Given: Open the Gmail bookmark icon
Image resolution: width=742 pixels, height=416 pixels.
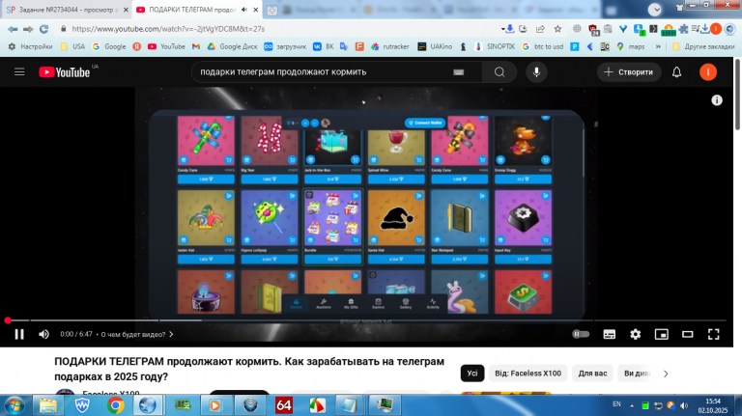Looking at the screenshot, I should pos(196,46).
